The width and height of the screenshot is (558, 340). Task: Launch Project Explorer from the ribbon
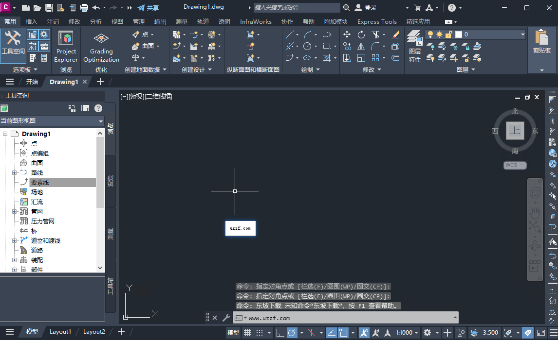(x=66, y=46)
